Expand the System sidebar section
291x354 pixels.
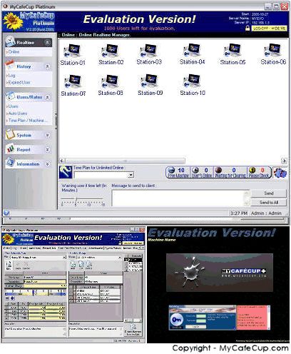pos(47,135)
